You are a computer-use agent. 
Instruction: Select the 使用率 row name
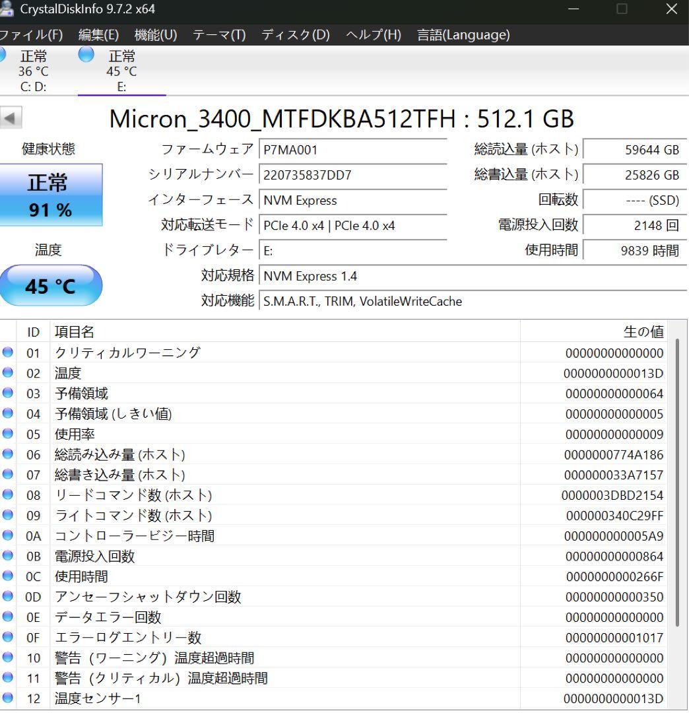[x=75, y=434]
